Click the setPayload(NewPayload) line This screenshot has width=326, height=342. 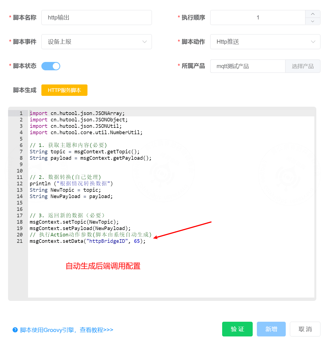pyautogui.click(x=80, y=228)
